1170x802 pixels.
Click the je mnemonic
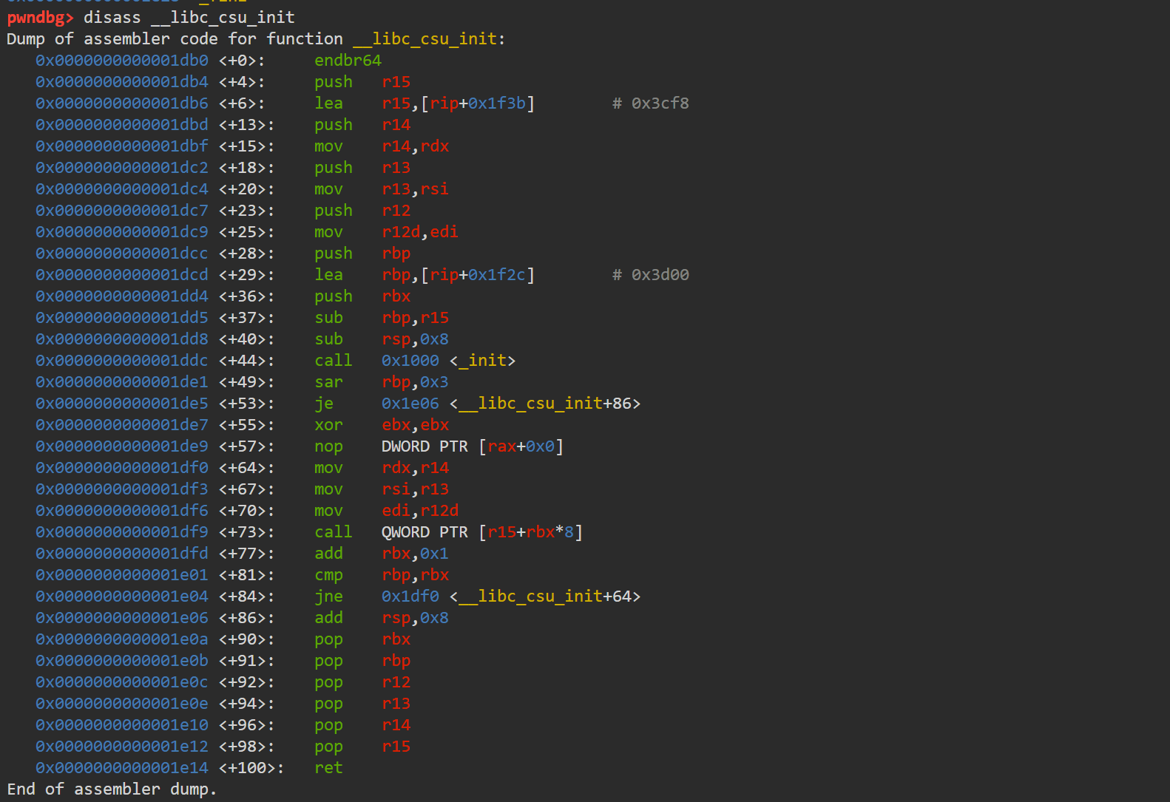(324, 403)
